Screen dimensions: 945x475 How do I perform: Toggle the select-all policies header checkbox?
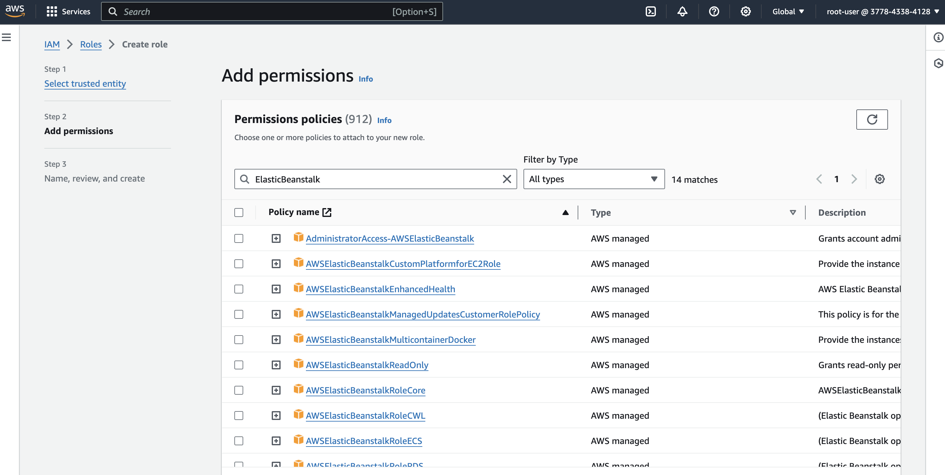coord(239,213)
